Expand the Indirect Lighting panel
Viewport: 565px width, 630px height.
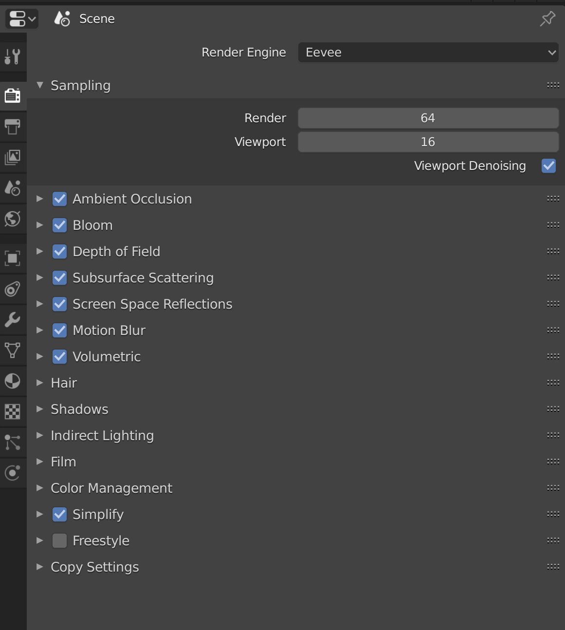pyautogui.click(x=40, y=435)
